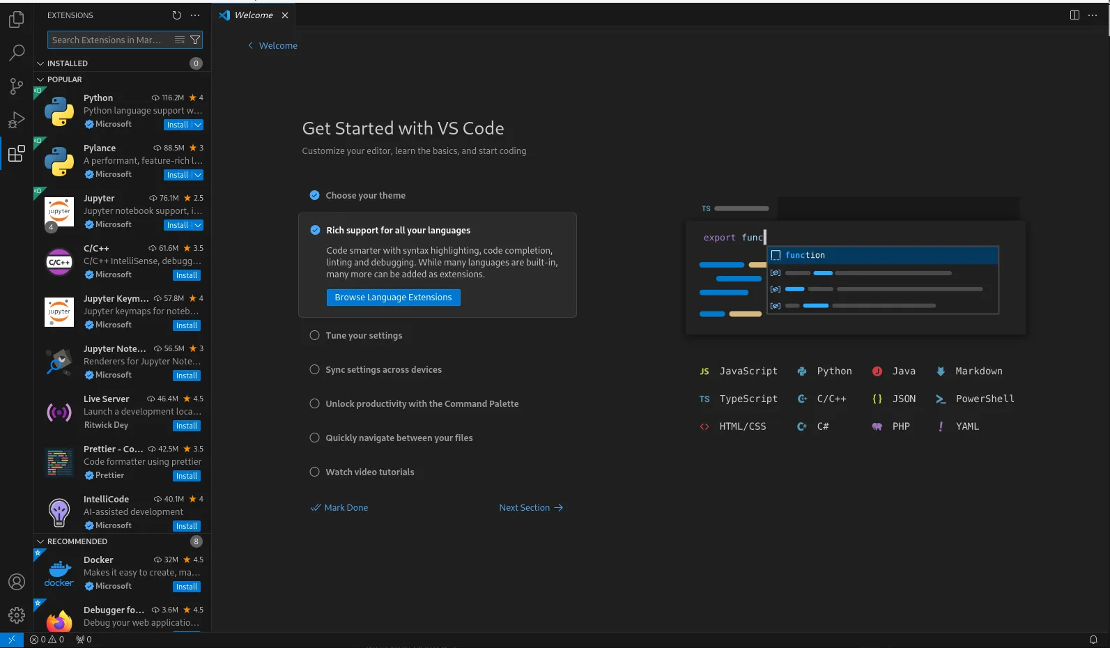Image resolution: width=1110 pixels, height=648 pixels.
Task: Open Pylance Install dropdown arrow
Action: 198,176
